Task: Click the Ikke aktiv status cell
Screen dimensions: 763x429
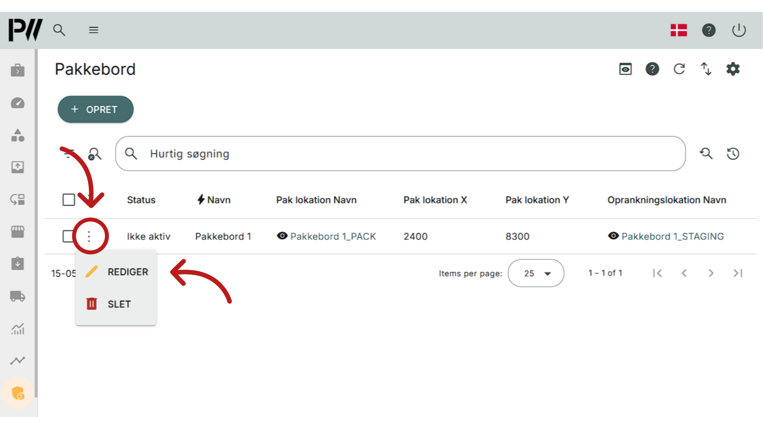Action: pos(149,236)
